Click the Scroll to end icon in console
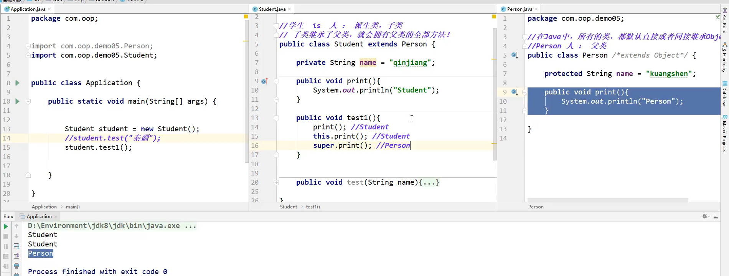729x276 pixels. click(x=16, y=256)
